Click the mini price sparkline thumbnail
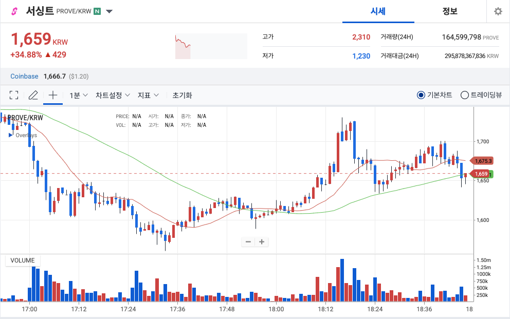This screenshot has width=510, height=319. point(211,46)
